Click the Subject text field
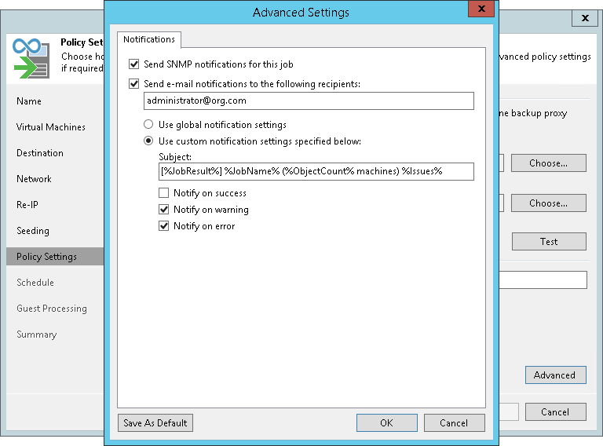 tap(316, 171)
